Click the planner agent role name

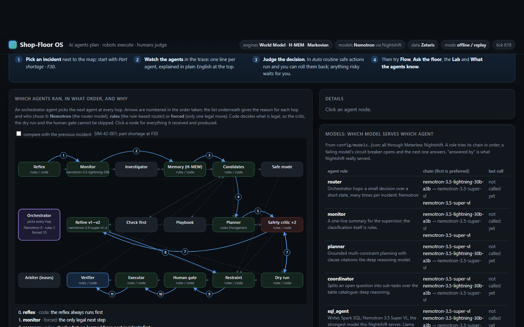336,246
